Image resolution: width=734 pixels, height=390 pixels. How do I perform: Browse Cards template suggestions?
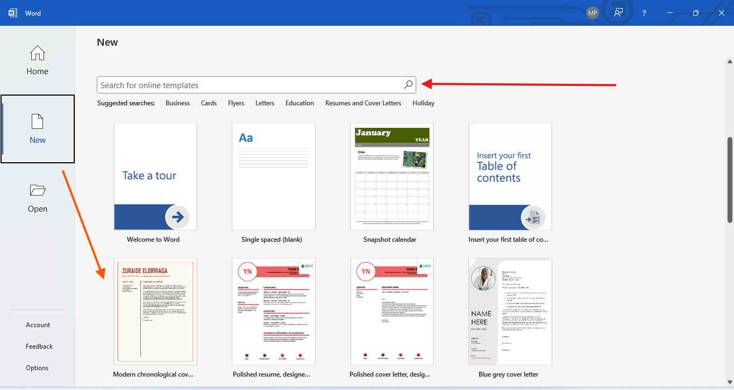coord(209,103)
